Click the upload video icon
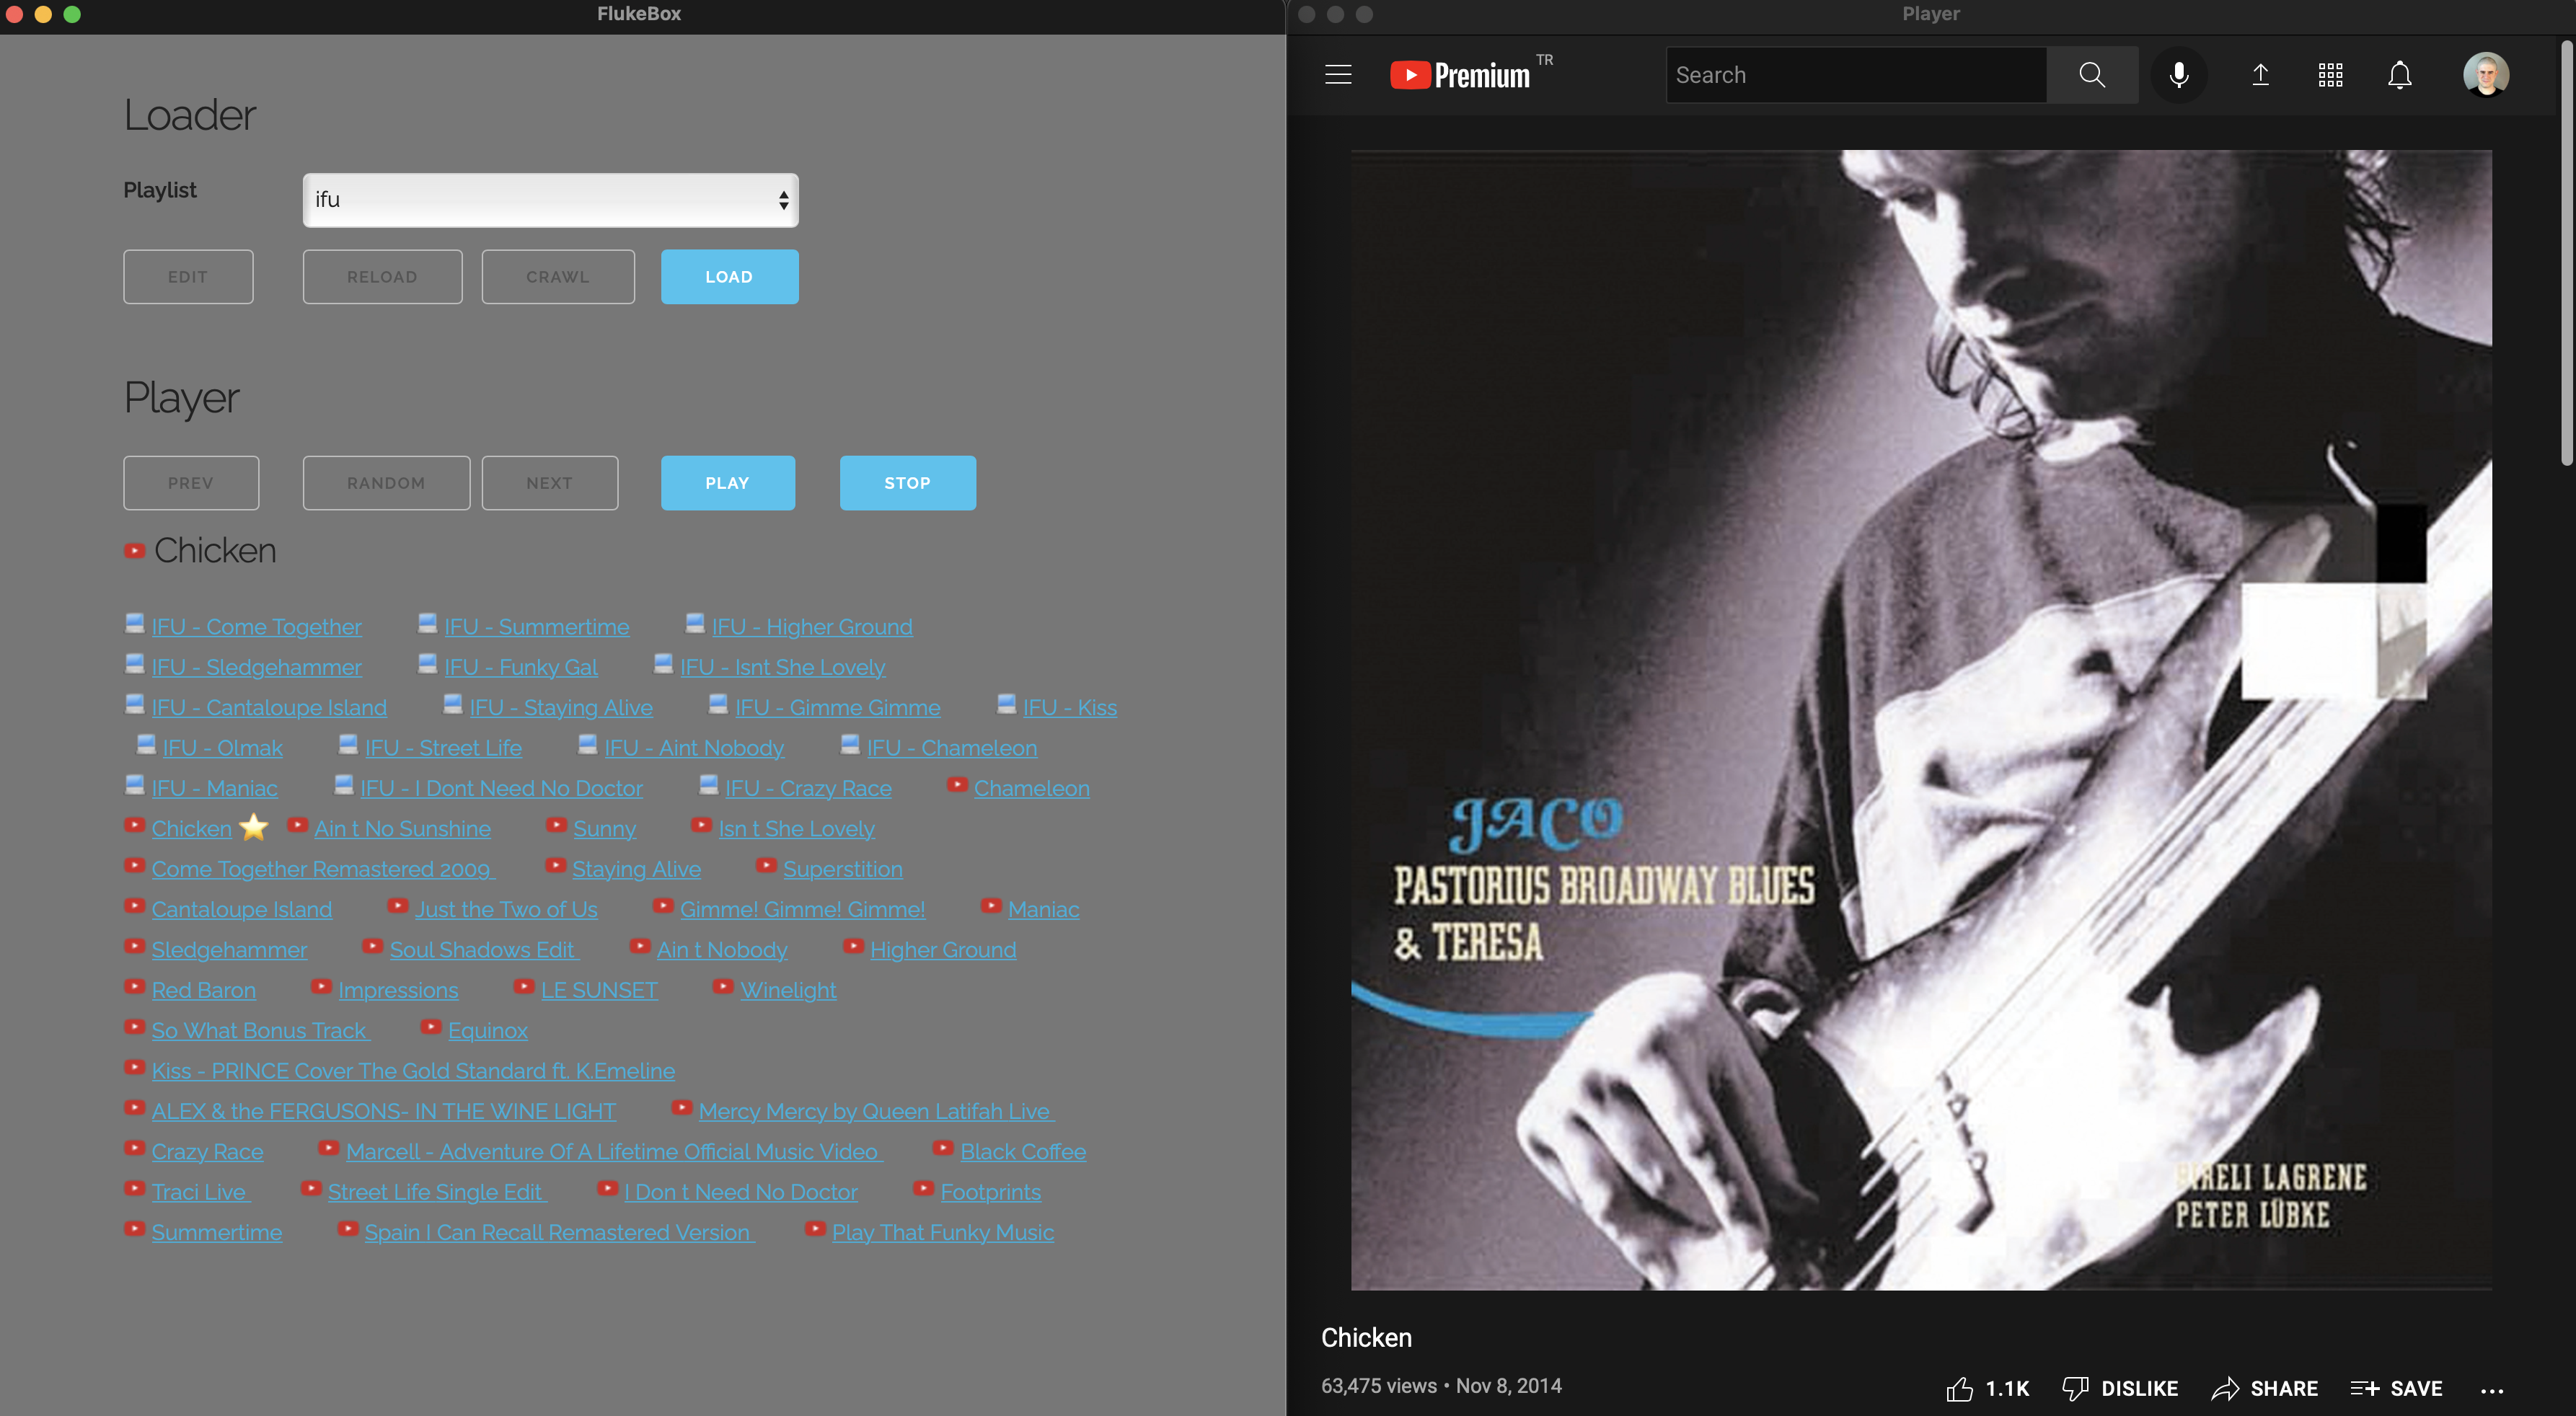The height and width of the screenshot is (1416, 2576). (x=2260, y=75)
